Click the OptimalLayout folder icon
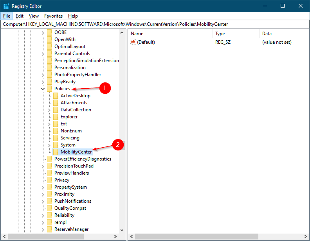The height and width of the screenshot is (241, 310). [49, 46]
